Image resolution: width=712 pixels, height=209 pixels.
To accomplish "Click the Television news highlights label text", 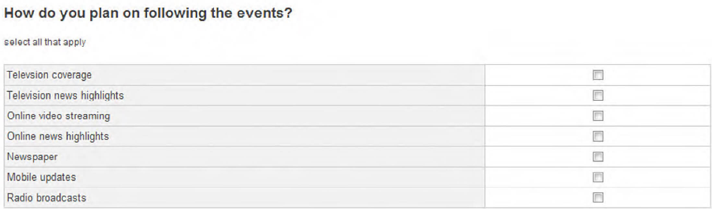I will click(x=65, y=95).
